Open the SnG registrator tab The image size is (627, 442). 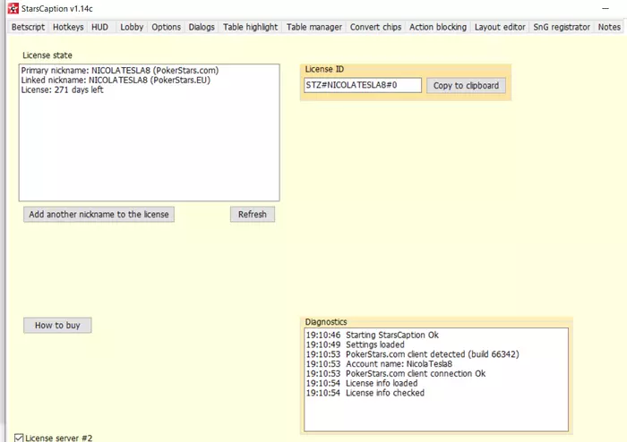(x=562, y=27)
